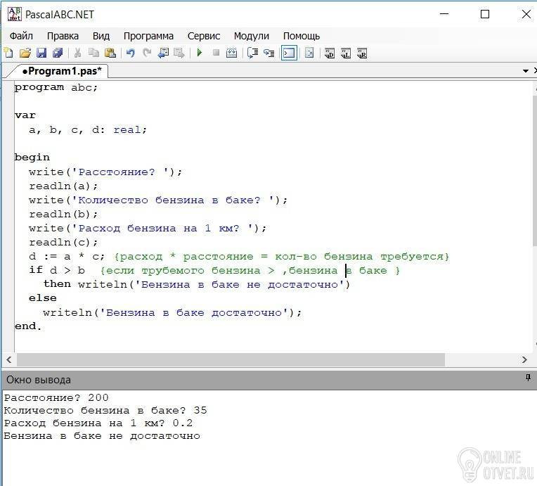Open the Сервис menu
This screenshot has width=537, height=486.
tap(204, 36)
